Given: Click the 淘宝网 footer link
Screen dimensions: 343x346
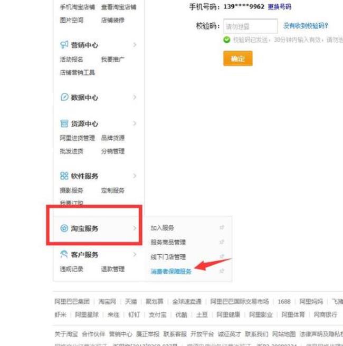Looking at the screenshot, I should [107, 301].
